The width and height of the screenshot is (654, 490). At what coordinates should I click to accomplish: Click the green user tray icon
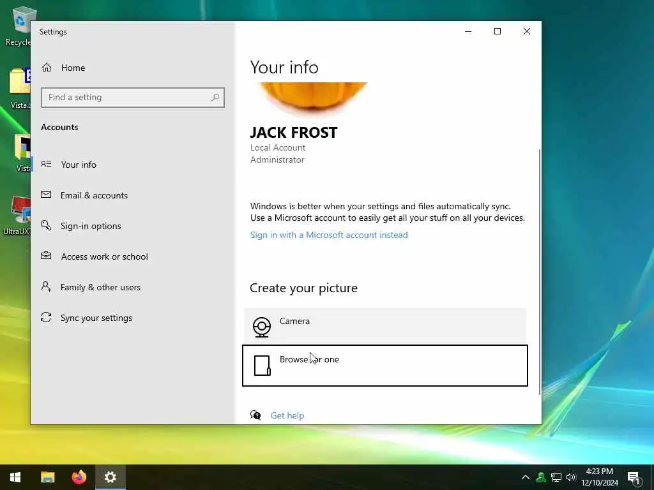(x=541, y=477)
